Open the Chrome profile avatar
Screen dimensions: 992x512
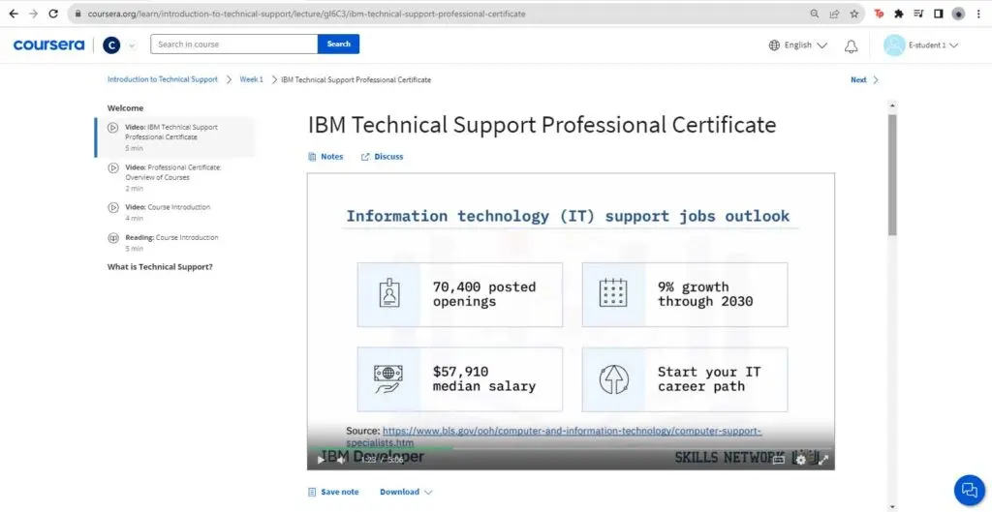(x=958, y=14)
